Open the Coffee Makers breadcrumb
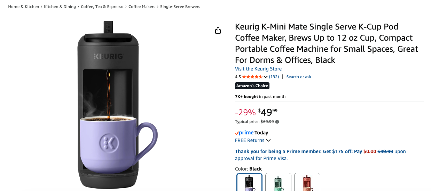 [x=142, y=7]
